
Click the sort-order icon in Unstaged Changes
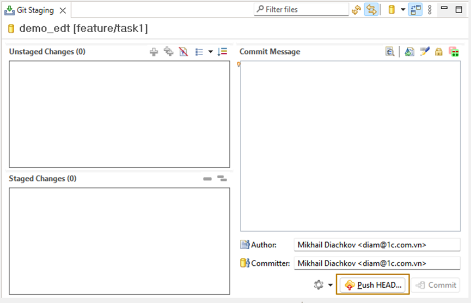pyautogui.click(x=222, y=52)
